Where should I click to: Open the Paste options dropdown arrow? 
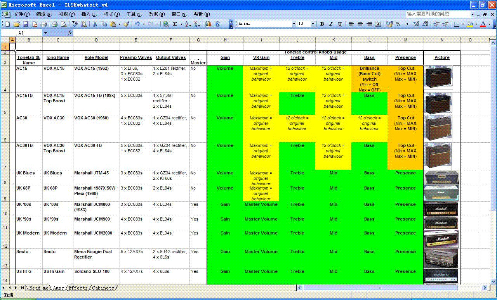(x=119, y=24)
